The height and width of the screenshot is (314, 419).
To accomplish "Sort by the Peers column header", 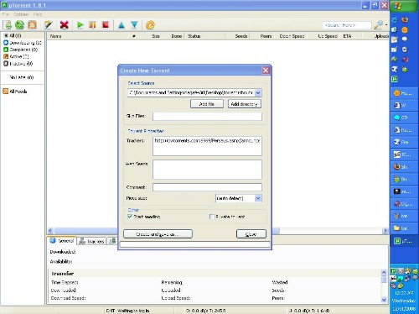I will click(x=266, y=36).
